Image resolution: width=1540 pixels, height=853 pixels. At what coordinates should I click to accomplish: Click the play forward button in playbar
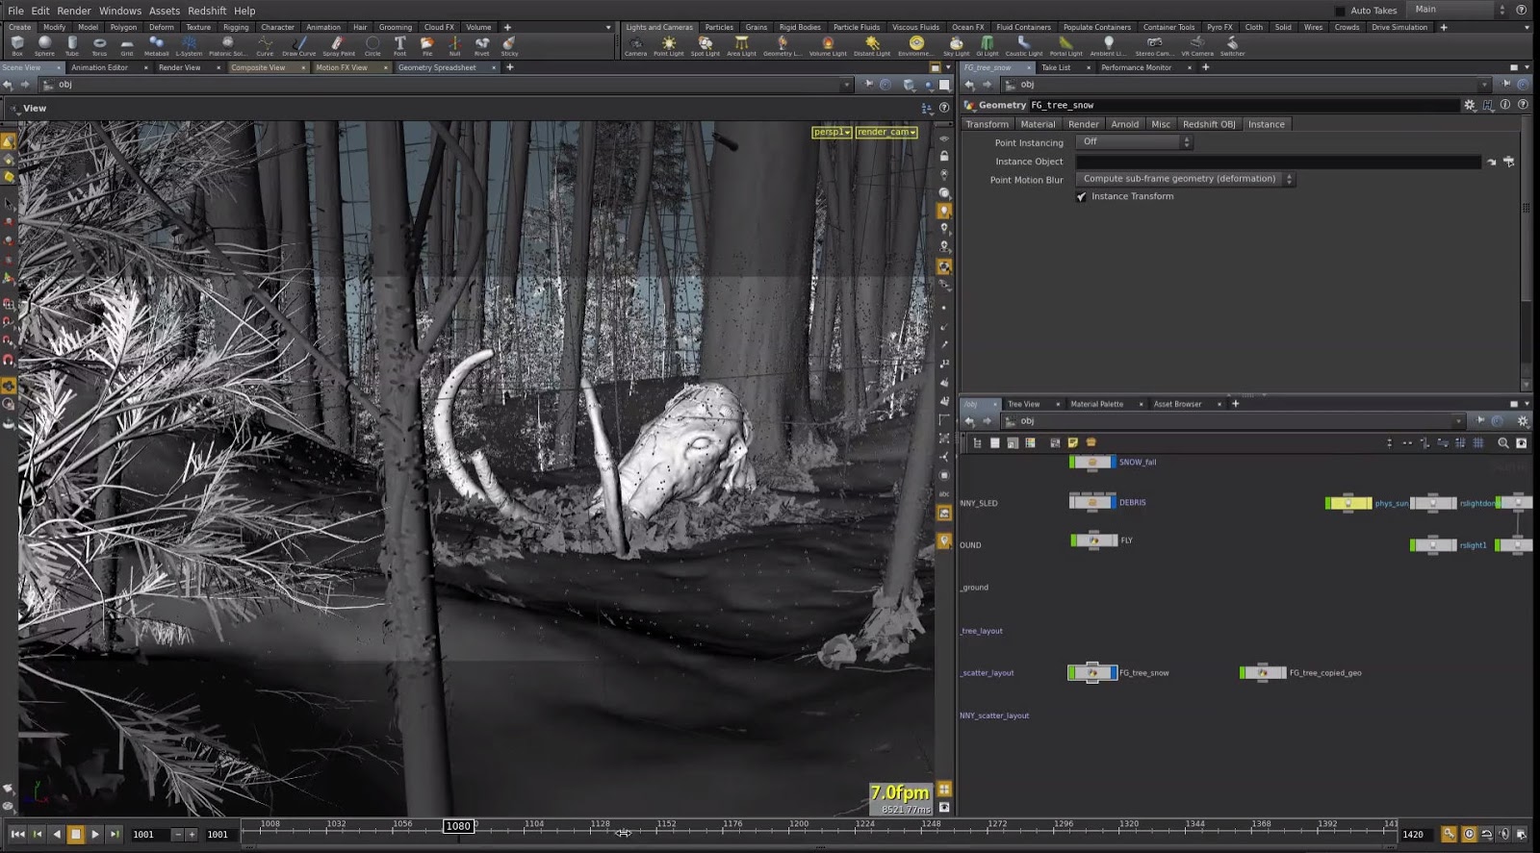click(x=95, y=834)
